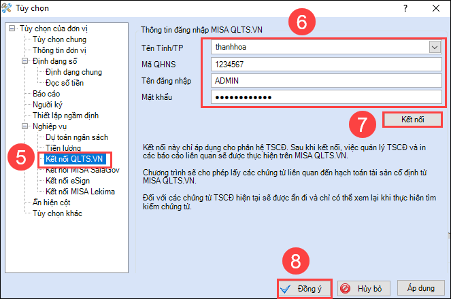Select Thông tin đơn vị item
This screenshot has width=451, height=299.
click(60, 50)
